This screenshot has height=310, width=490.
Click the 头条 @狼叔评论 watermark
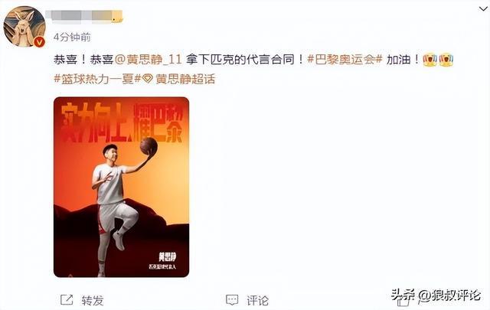pyautogui.click(x=436, y=295)
